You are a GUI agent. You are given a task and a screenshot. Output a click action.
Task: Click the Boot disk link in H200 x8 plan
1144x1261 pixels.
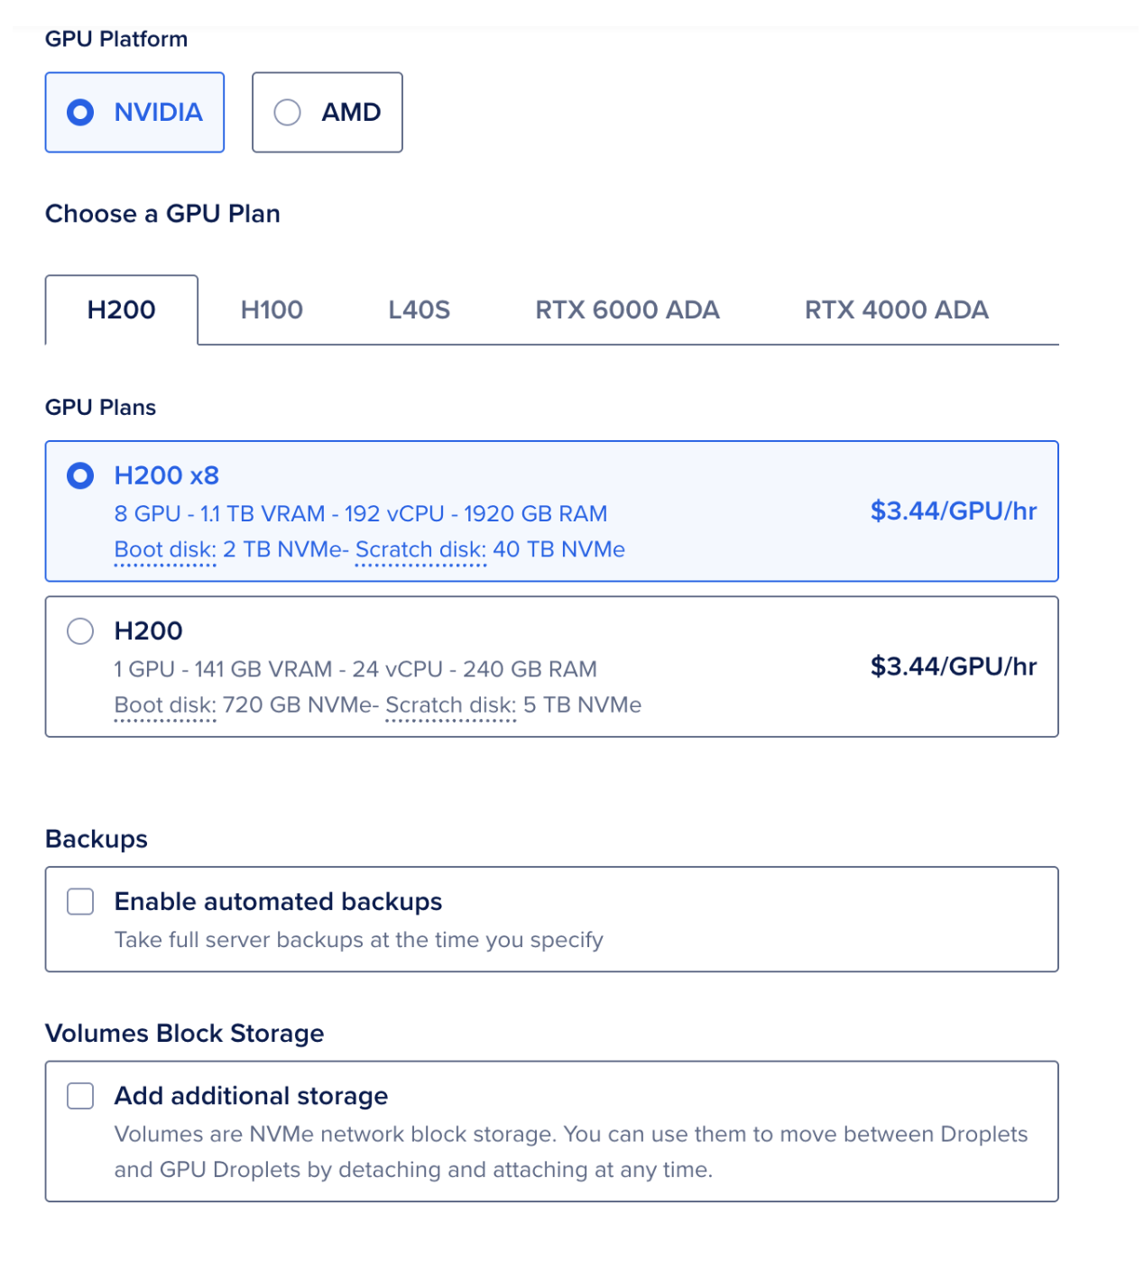pos(165,550)
